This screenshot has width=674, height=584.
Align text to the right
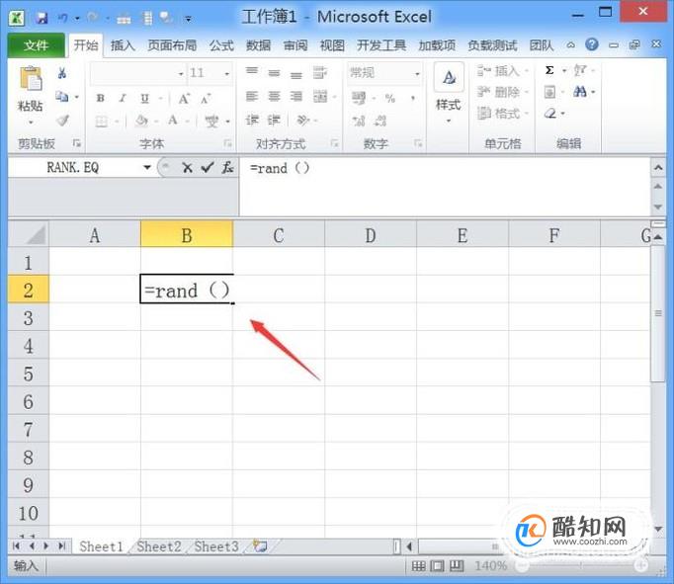point(296,96)
